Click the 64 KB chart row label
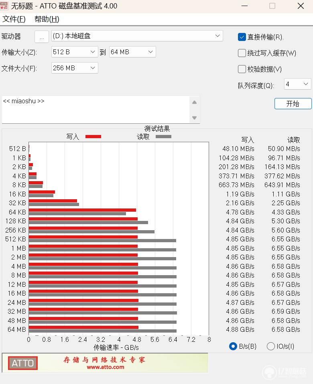Viewport: 313px width, 384px height. [17, 212]
